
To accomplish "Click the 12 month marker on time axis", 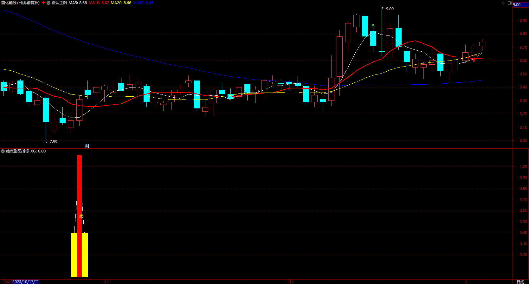I will coord(291,282).
